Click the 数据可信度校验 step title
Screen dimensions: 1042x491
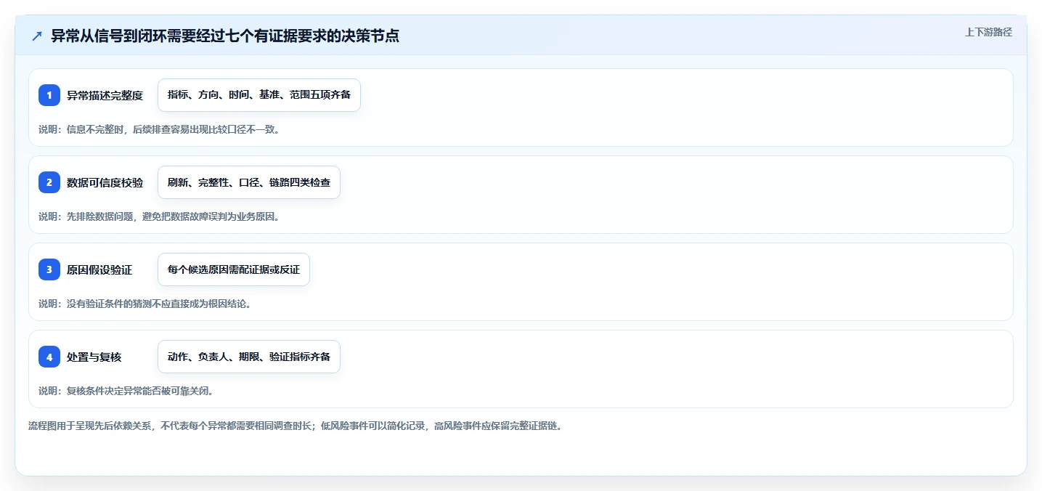point(105,182)
